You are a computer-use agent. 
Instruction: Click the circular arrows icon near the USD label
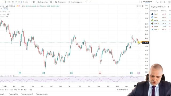[x=142, y=6]
